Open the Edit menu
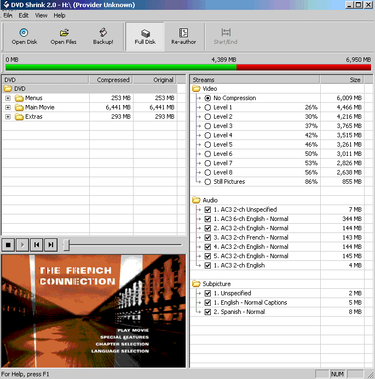The height and width of the screenshot is (379, 375). point(24,15)
